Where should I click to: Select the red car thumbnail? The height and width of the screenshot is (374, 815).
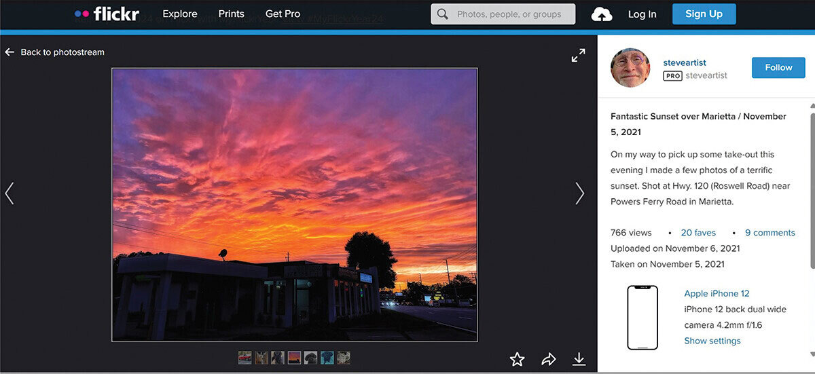pos(245,358)
